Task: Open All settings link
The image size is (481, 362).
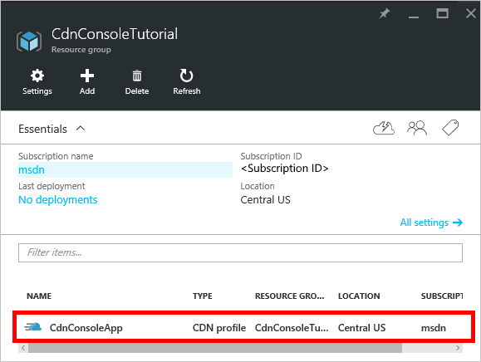Action: pyautogui.click(x=431, y=223)
